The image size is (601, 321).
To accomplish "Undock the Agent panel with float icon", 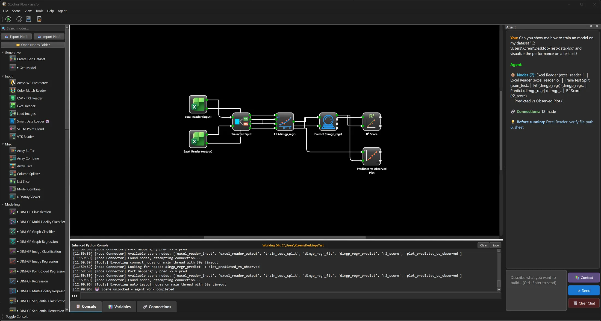I will click(591, 26).
